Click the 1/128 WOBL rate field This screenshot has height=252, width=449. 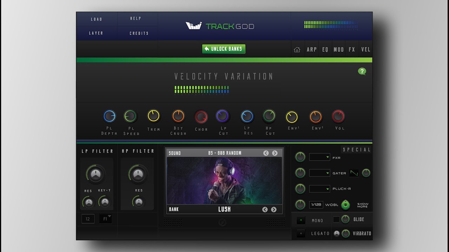pos(316,205)
